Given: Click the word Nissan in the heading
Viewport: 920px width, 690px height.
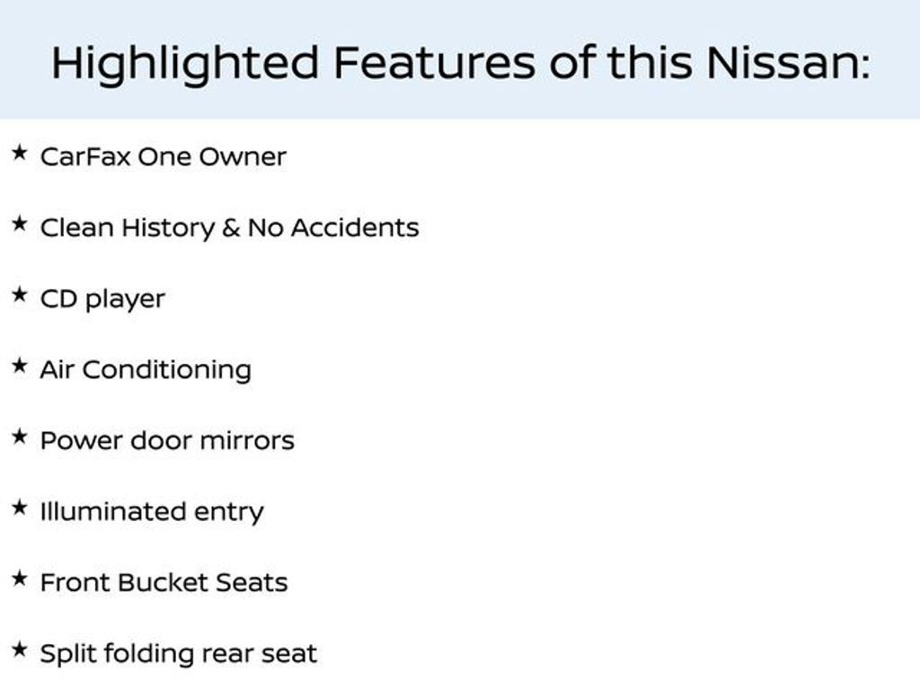Looking at the screenshot, I should pyautogui.click(x=788, y=62).
